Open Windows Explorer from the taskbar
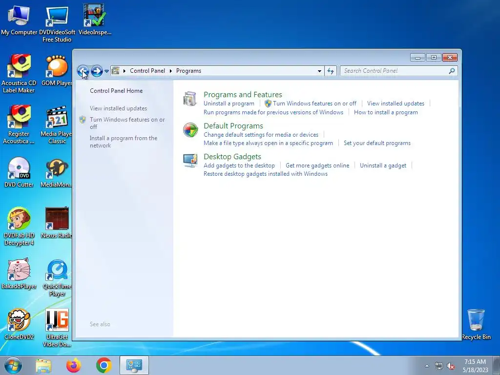The width and height of the screenshot is (500, 375). (x=43, y=366)
